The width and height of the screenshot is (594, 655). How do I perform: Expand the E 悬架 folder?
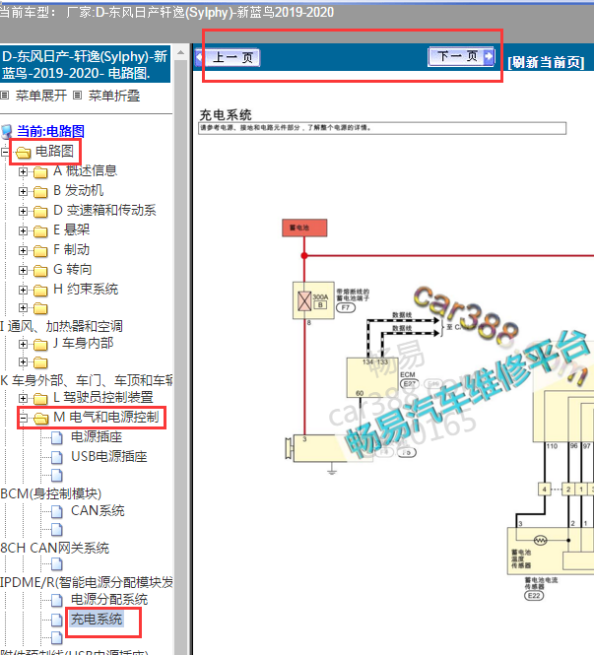point(23,230)
